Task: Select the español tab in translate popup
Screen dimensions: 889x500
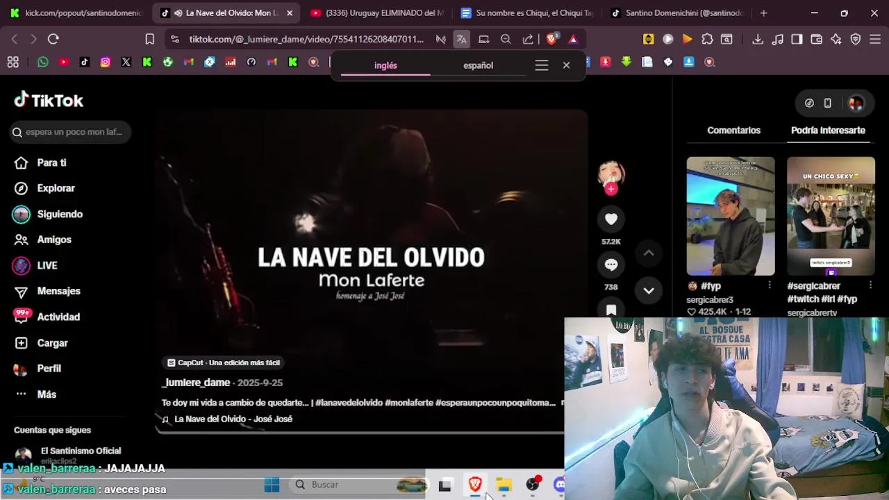Action: click(x=478, y=65)
